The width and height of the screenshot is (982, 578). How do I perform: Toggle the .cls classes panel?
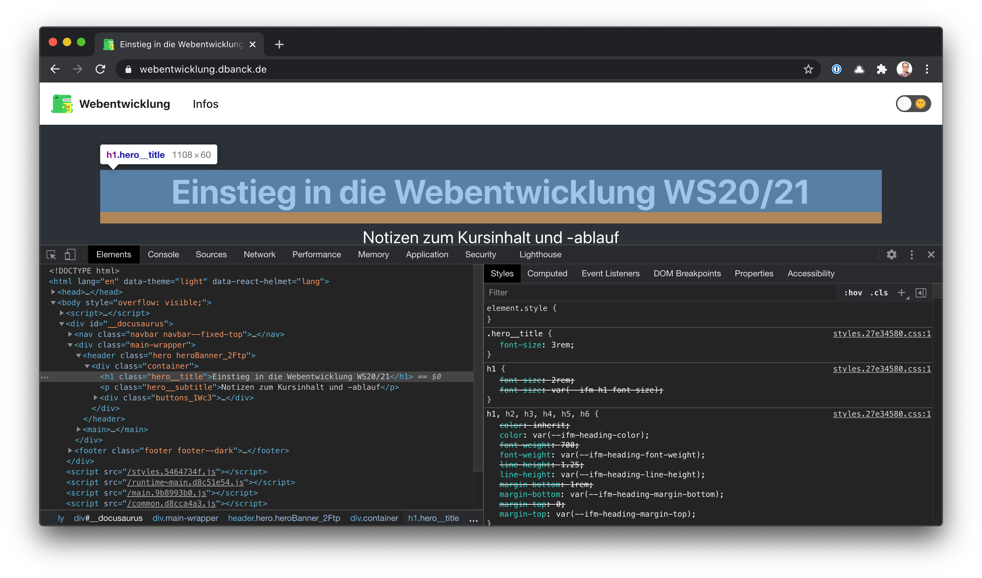[x=879, y=293]
